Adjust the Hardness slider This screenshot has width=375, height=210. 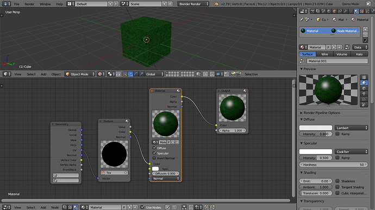333,164
